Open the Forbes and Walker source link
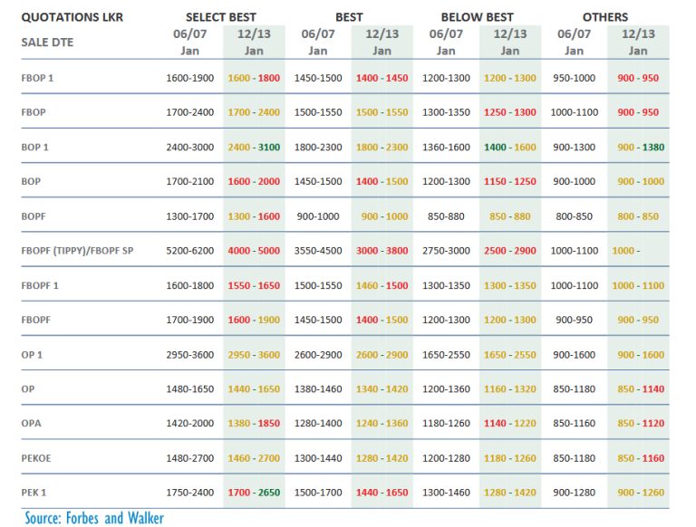696x527 pixels. tap(94, 518)
